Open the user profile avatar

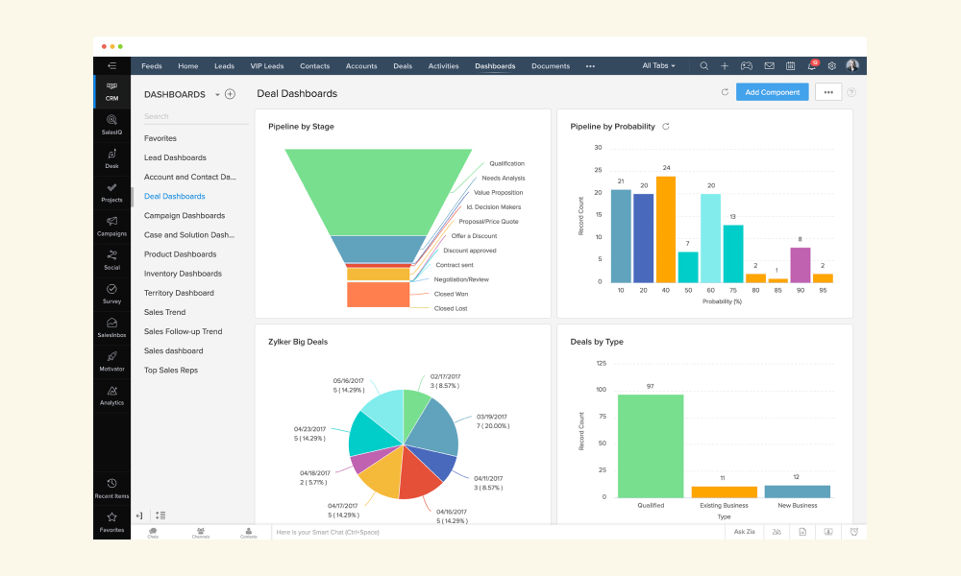coord(852,65)
